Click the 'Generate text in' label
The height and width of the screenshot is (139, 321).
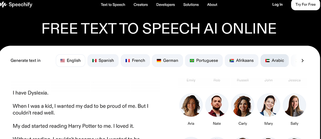pyautogui.click(x=26, y=61)
